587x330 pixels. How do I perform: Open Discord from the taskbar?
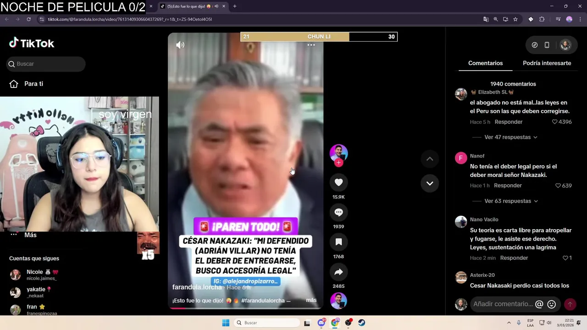(321, 323)
